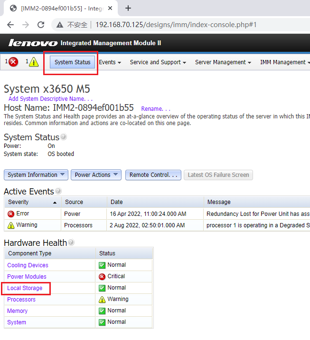Click the help icon beside Active Events heading
This screenshot has height=340, width=310.
(x=58, y=191)
